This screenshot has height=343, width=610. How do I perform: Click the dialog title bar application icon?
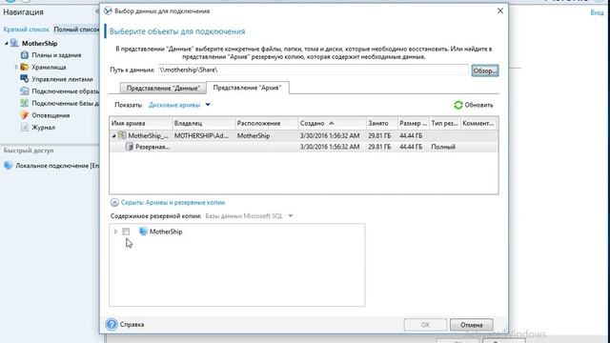[x=108, y=10]
